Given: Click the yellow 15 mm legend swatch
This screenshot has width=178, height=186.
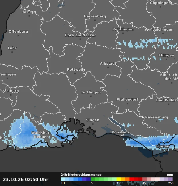Looking at the screenshot, I should [119, 179].
